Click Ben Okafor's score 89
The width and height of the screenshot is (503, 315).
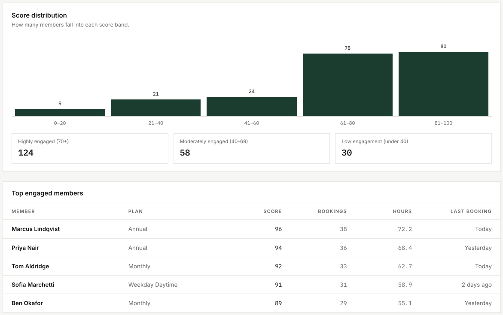coord(278,303)
